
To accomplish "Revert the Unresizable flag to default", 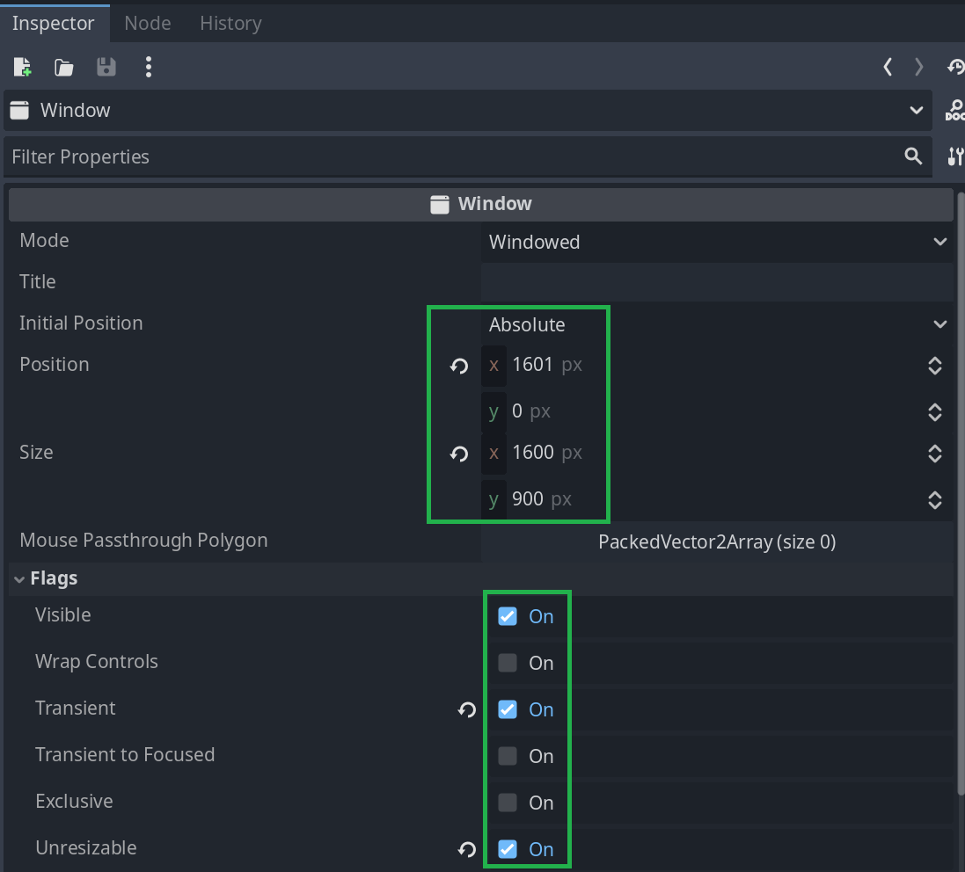I will (x=467, y=849).
